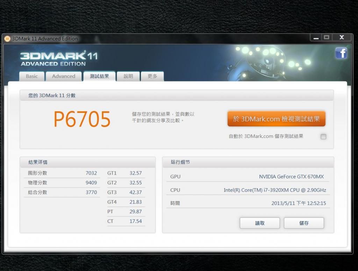Click the PT value 29.87

click(x=136, y=212)
